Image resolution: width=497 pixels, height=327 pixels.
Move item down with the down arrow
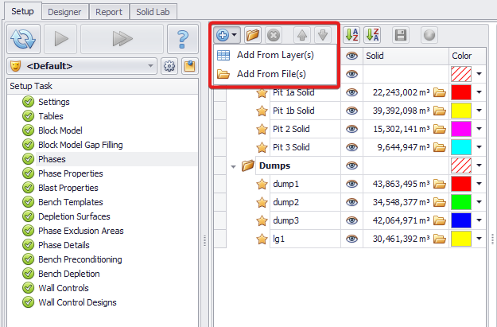click(323, 35)
